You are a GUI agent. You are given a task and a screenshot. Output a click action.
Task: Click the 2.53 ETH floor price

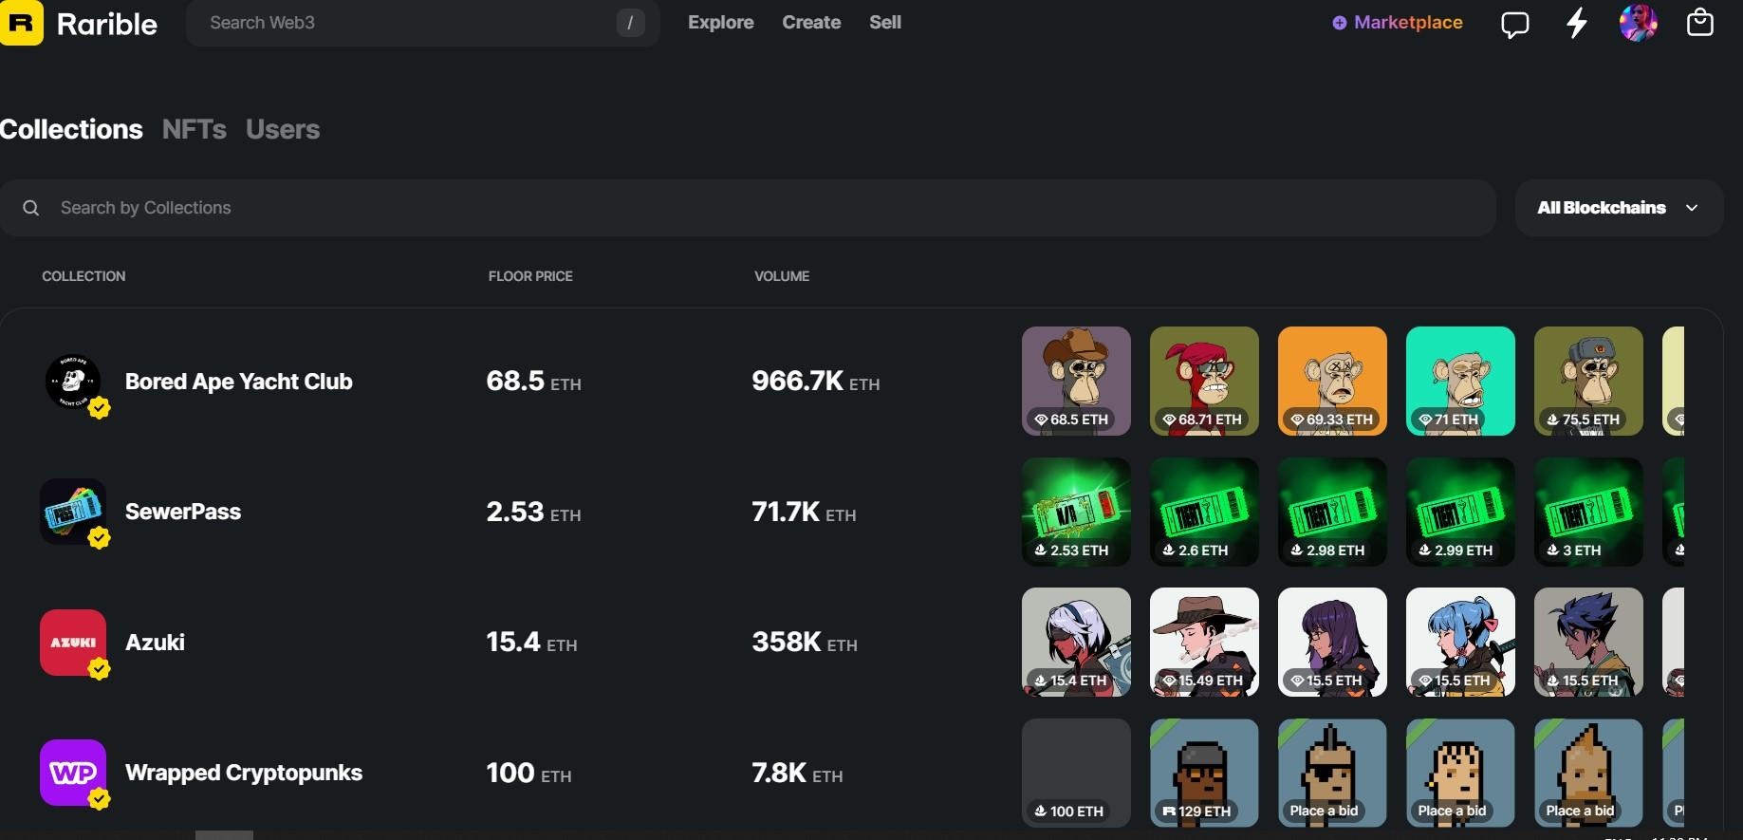click(533, 513)
